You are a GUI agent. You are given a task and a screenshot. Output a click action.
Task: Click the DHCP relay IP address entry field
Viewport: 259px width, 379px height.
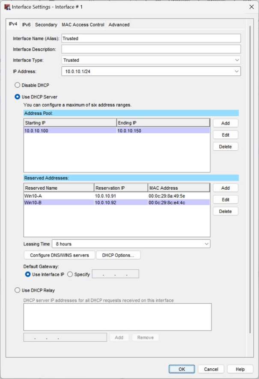pyautogui.click(x=65, y=337)
